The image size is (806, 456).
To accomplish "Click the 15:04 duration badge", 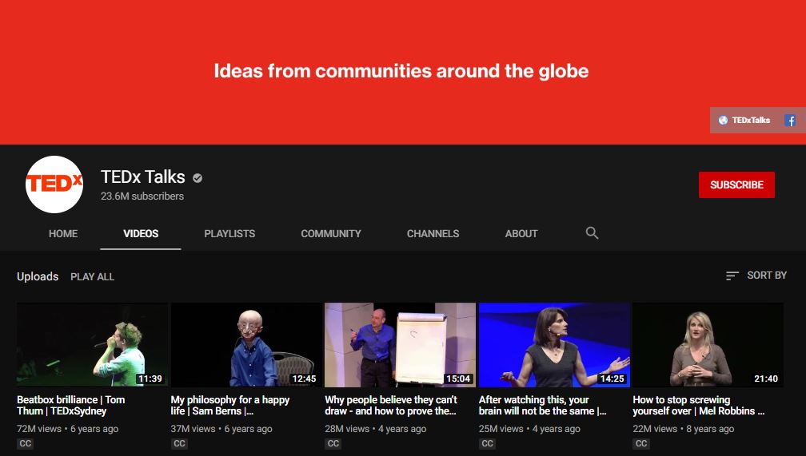I will [458, 379].
